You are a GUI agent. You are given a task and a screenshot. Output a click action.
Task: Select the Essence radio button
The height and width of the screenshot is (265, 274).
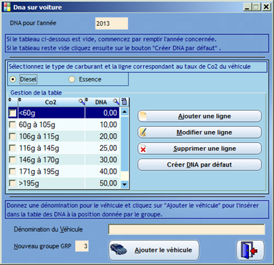click(x=72, y=79)
